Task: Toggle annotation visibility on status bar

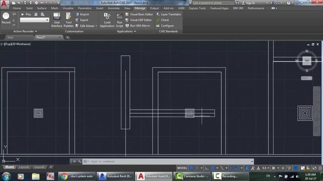Action: [x=247, y=168]
